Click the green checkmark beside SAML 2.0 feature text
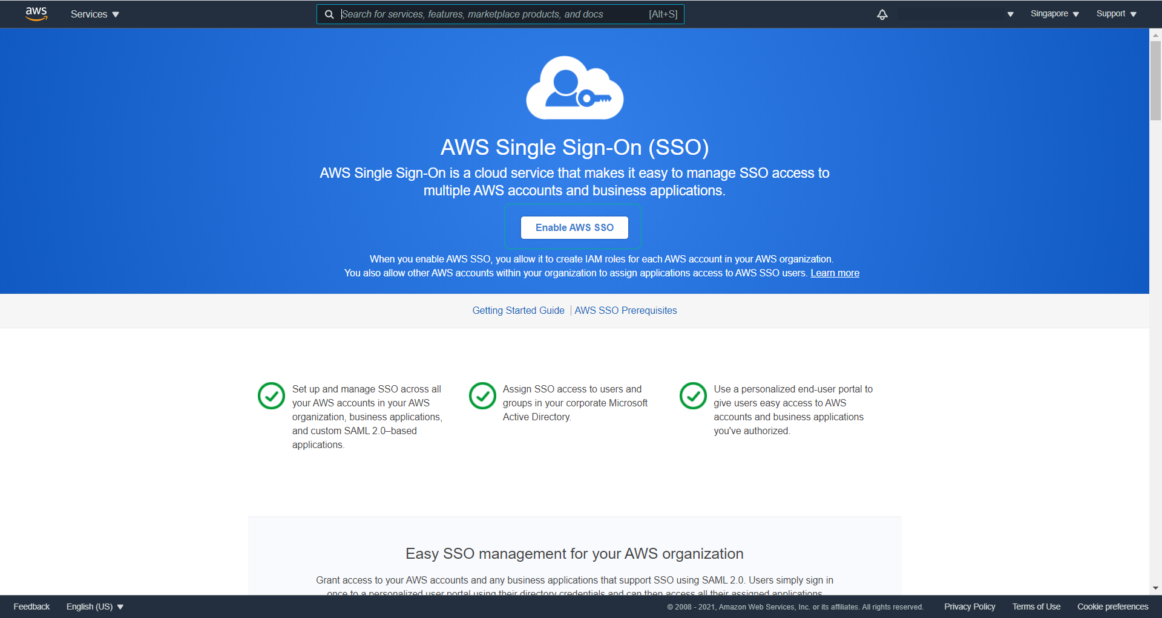Image resolution: width=1162 pixels, height=618 pixels. pyautogui.click(x=271, y=396)
